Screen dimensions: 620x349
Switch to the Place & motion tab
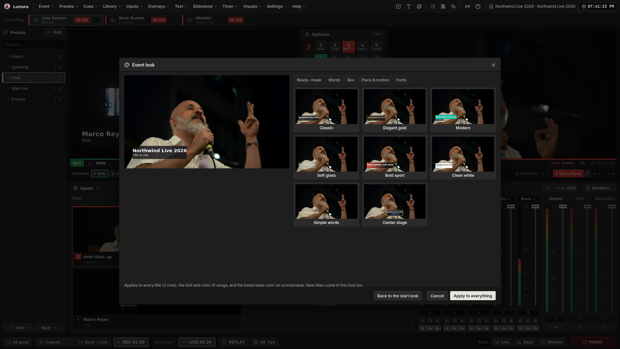375,80
